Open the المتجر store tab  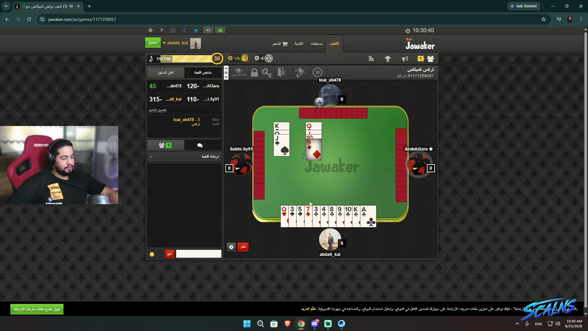tap(280, 44)
